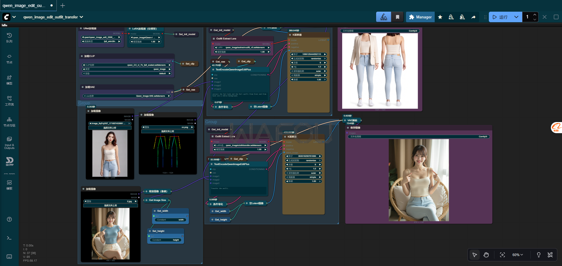Toggle the lightbulb focus mode icon

(539, 255)
